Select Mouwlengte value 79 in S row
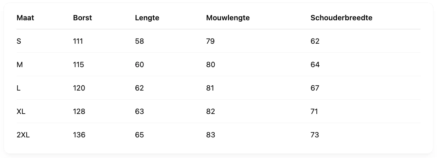The height and width of the screenshot is (158, 437). 210,41
